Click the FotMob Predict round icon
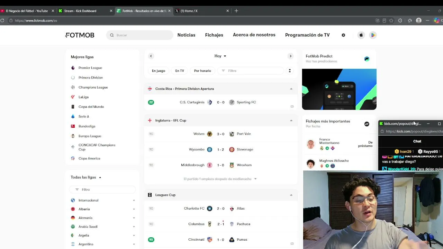Viewport: 443px width, 249px height. 367,59
